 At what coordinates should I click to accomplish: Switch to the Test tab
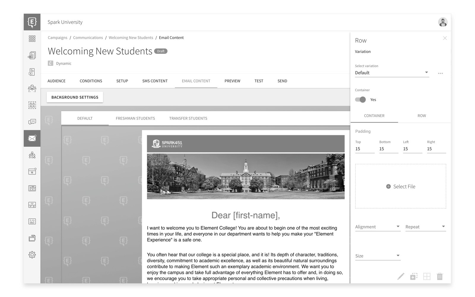[x=259, y=81]
